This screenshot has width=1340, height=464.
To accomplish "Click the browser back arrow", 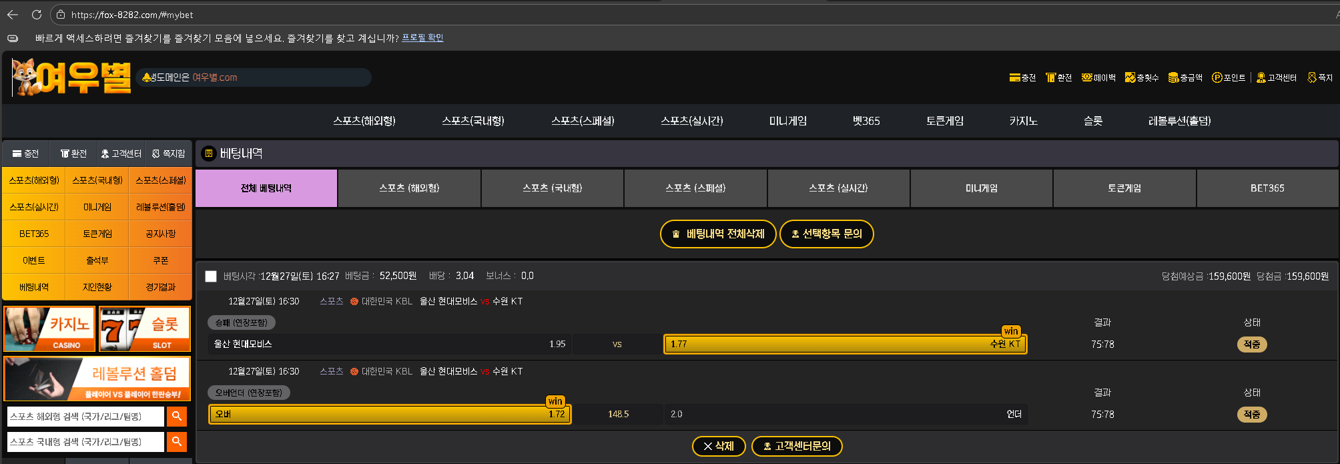I will [x=12, y=15].
